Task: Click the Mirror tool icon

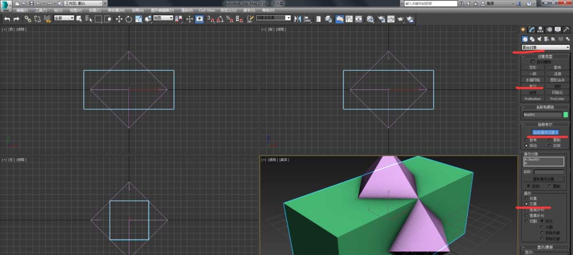Action: [297, 18]
